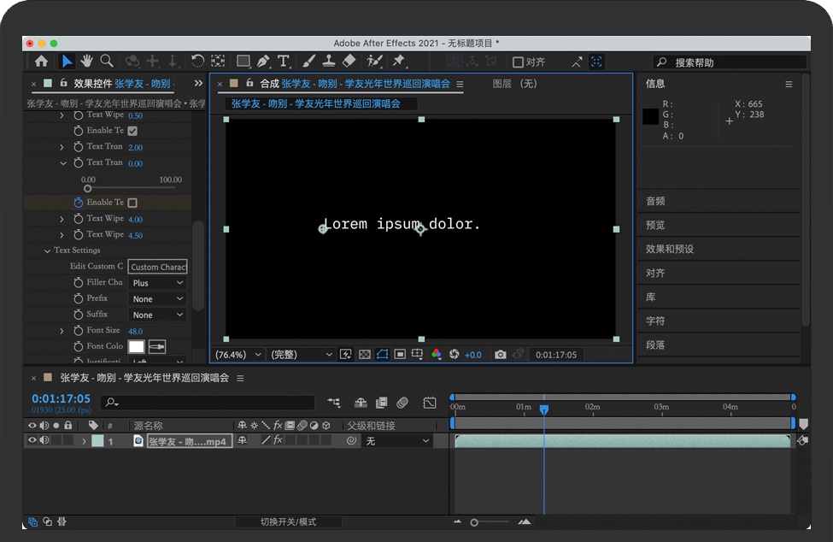Hide layer 1 video with eye icon
The width and height of the screenshot is (833, 542).
click(32, 441)
